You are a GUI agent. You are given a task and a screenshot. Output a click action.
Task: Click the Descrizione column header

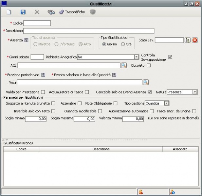[x=101, y=149]
